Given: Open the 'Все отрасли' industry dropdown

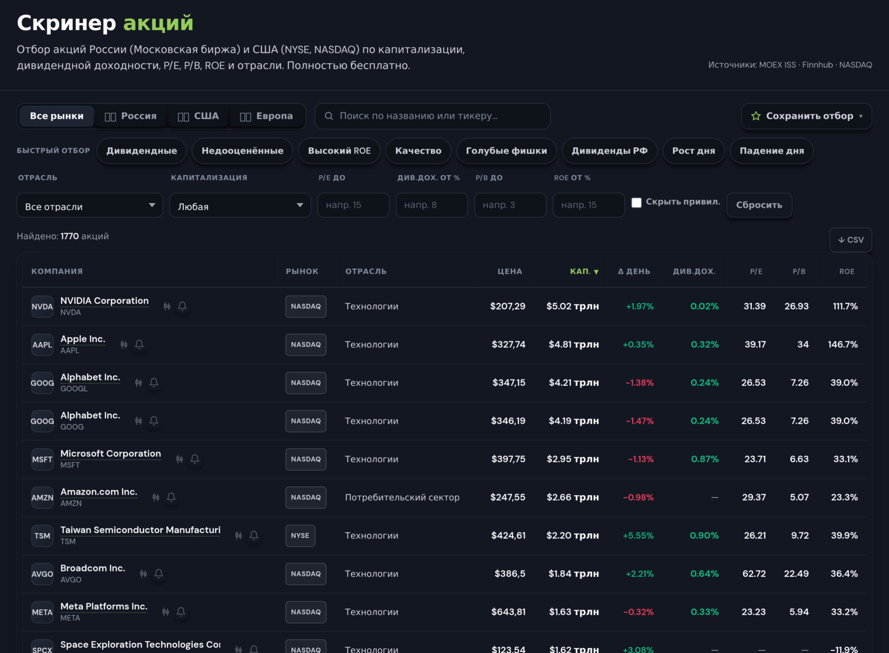Looking at the screenshot, I should point(90,205).
